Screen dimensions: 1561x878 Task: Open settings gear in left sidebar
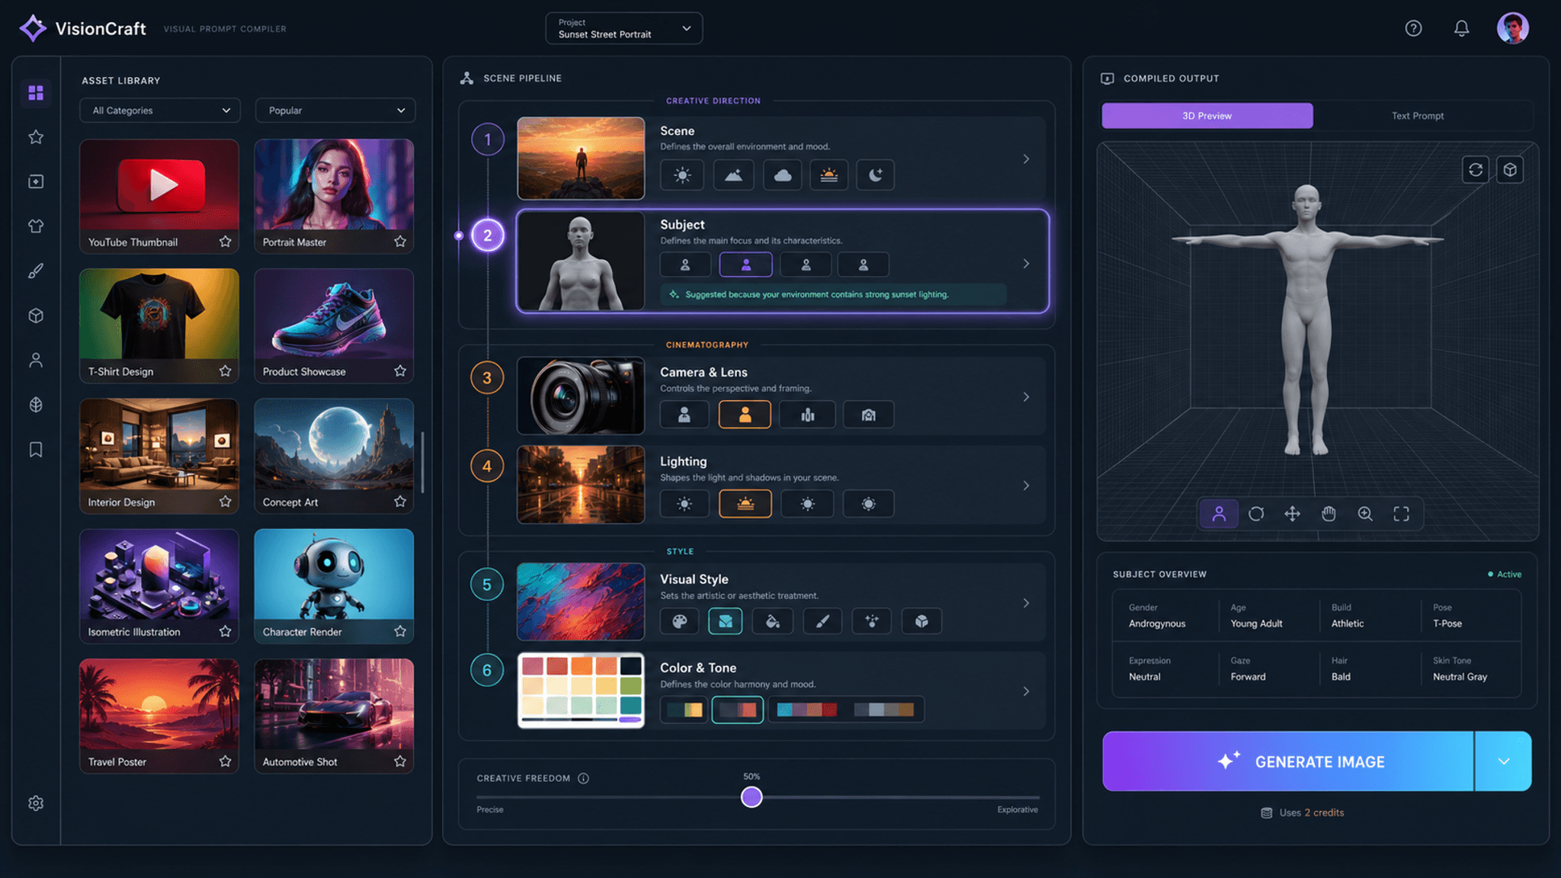(36, 803)
